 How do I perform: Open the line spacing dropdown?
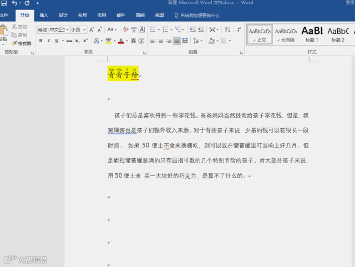tap(197, 41)
